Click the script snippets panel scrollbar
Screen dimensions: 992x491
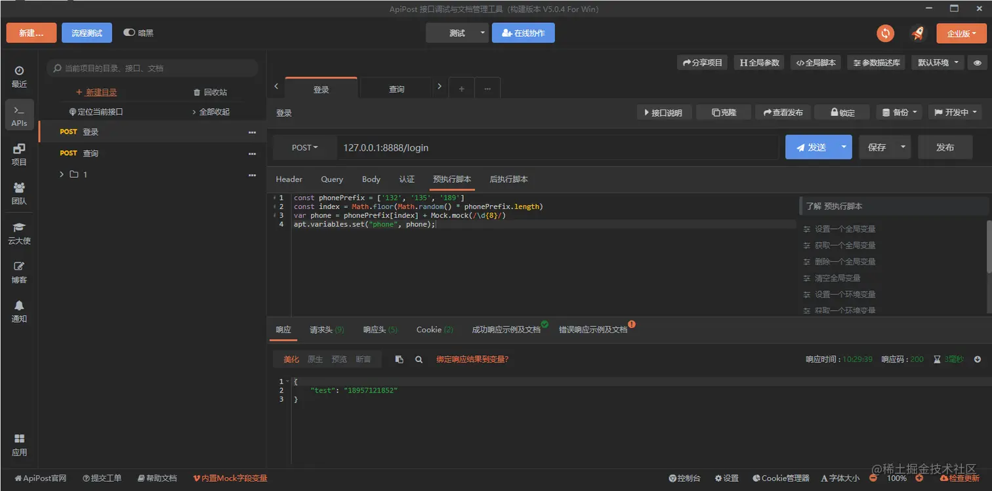coord(989,246)
